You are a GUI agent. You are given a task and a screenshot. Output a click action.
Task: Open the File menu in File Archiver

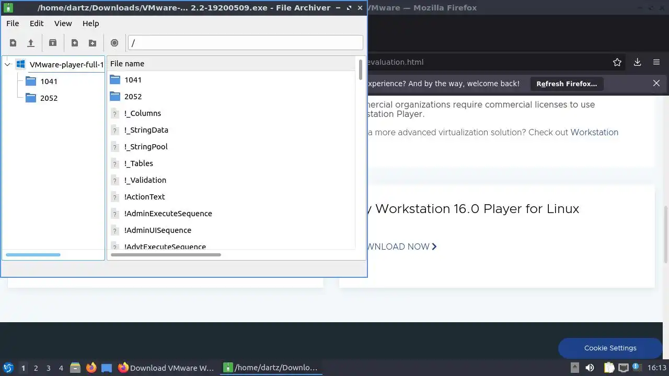[13, 23]
